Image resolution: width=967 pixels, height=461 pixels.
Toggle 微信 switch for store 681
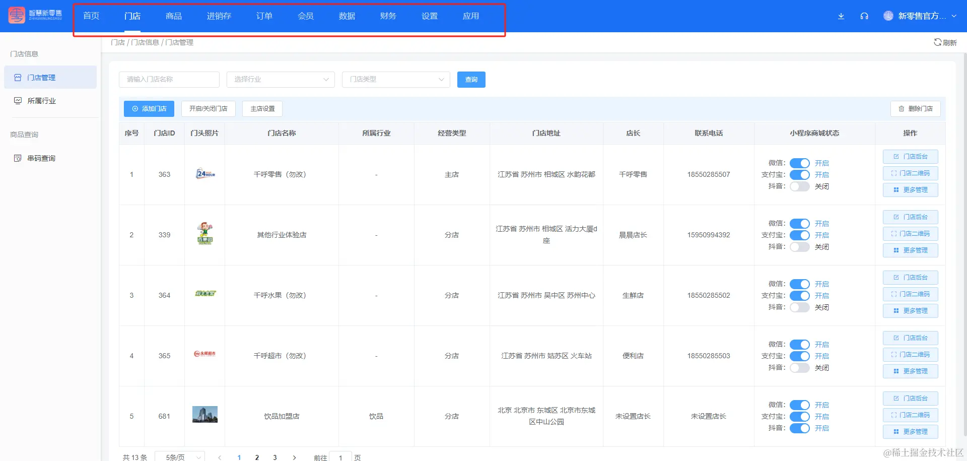(800, 405)
